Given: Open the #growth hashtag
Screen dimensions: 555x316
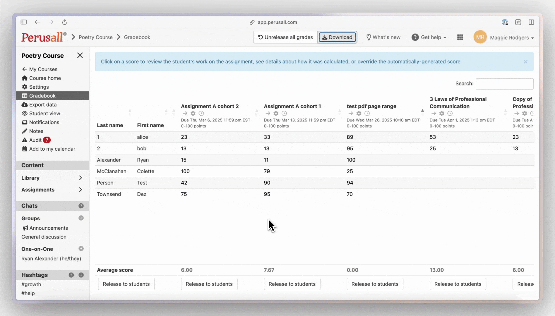Looking at the screenshot, I should click(31, 284).
